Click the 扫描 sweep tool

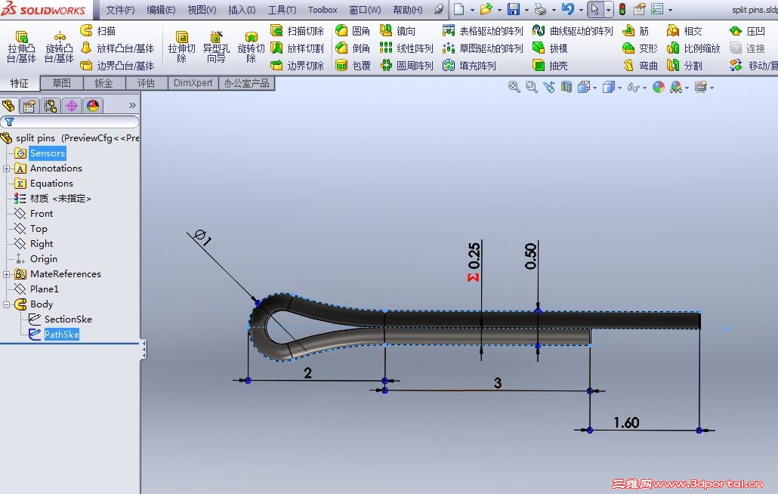coord(98,31)
